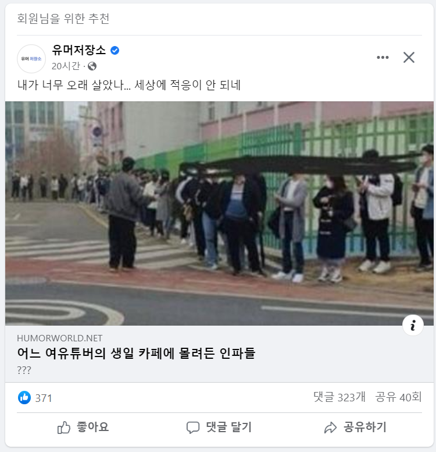This screenshot has height=452, width=436.
Task: Click the blue like reaction icon
Action: tap(24, 397)
